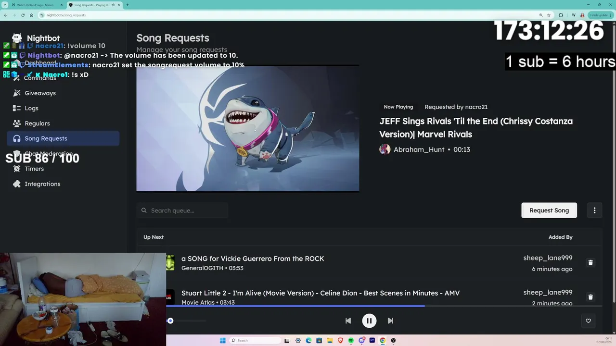616x346 pixels.
Task: Open Spotify from the taskbar
Action: pyautogui.click(x=351, y=340)
